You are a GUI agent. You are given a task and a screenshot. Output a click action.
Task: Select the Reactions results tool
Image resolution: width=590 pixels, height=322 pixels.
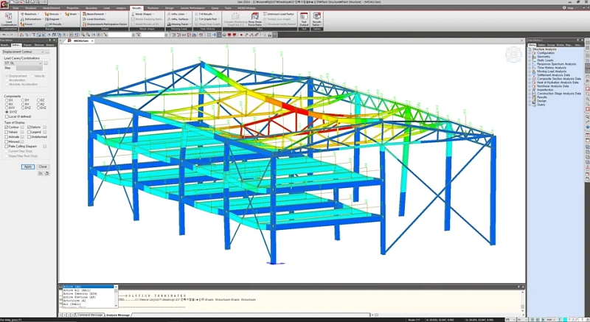(30, 13)
